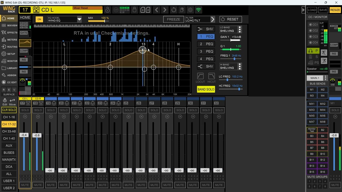Click the lock icon in top toolbar
This screenshot has width=342, height=192.
coord(107,10)
